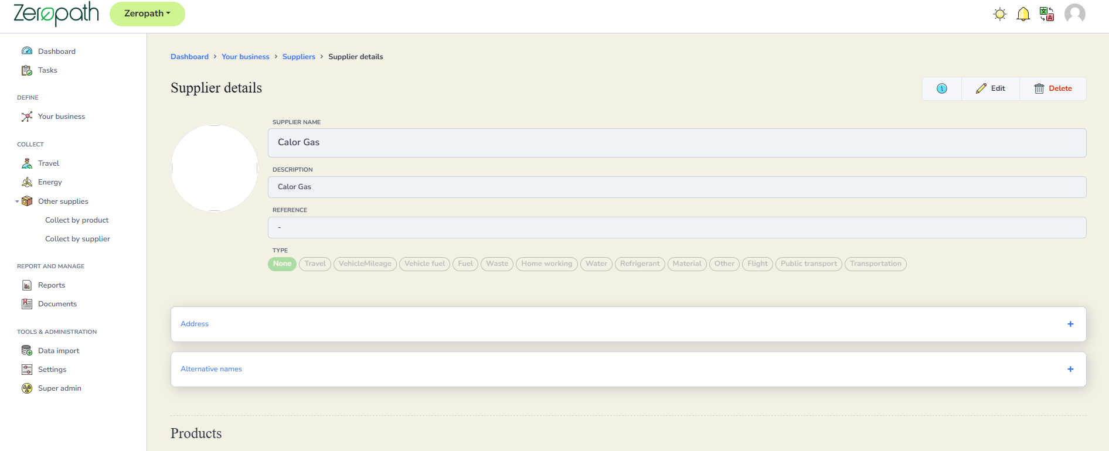1109x451 pixels.
Task: Toggle the light/dark theme sun icon
Action: [1000, 14]
